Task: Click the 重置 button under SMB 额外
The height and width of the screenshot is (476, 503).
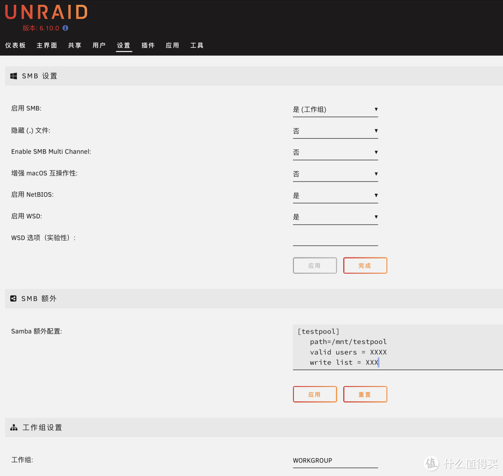Action: [x=365, y=394]
